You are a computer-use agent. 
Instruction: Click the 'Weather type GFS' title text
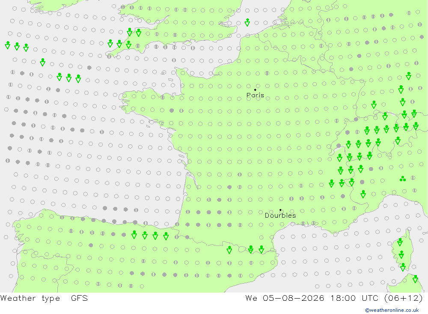(44, 298)
